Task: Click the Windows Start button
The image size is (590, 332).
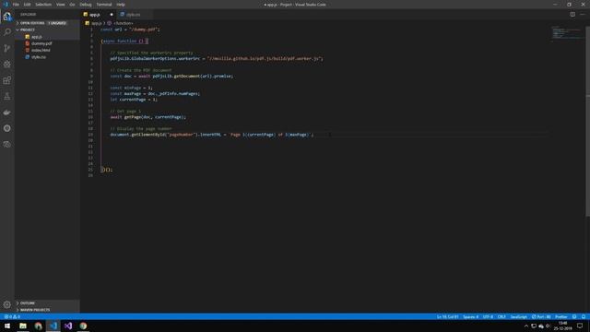Action: tap(7, 326)
